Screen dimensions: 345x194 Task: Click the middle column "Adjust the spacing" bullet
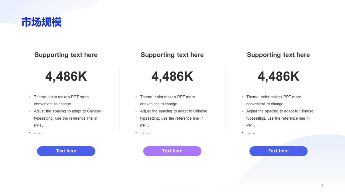click(174, 118)
